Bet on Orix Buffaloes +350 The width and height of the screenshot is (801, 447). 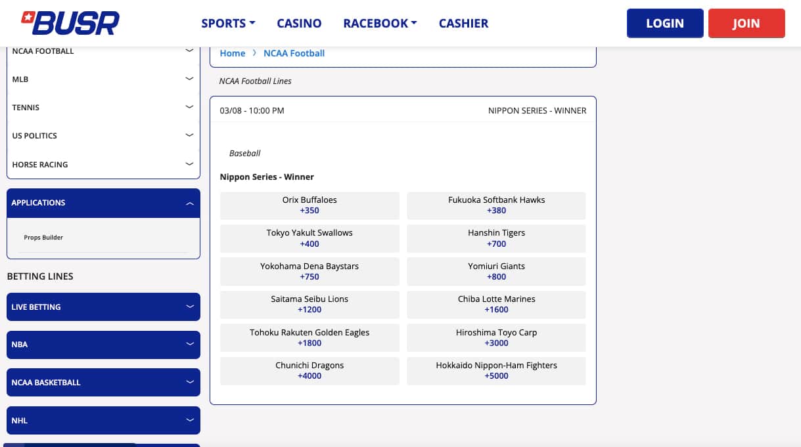pyautogui.click(x=309, y=205)
